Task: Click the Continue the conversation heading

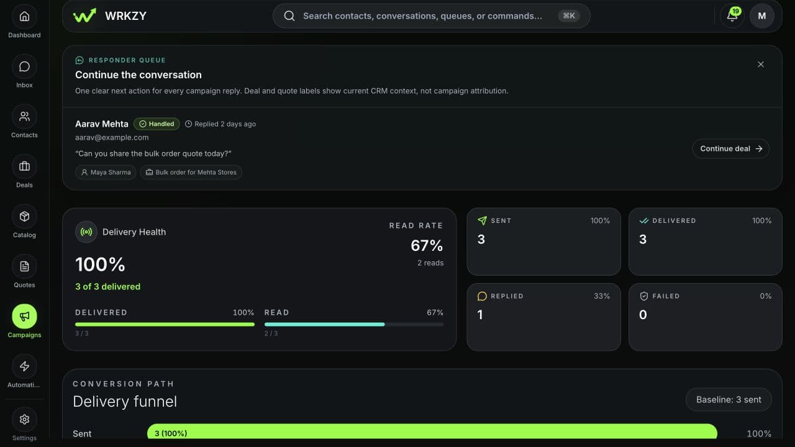Action: tap(139, 74)
